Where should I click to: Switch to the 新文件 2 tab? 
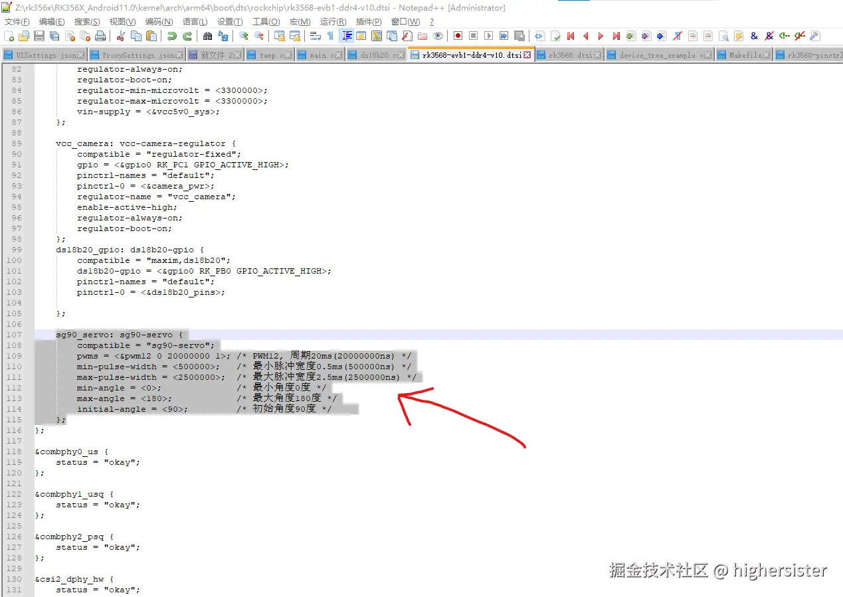tap(217, 55)
